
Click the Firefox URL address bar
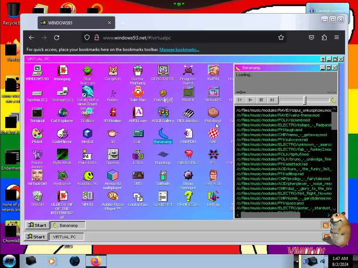point(184,38)
